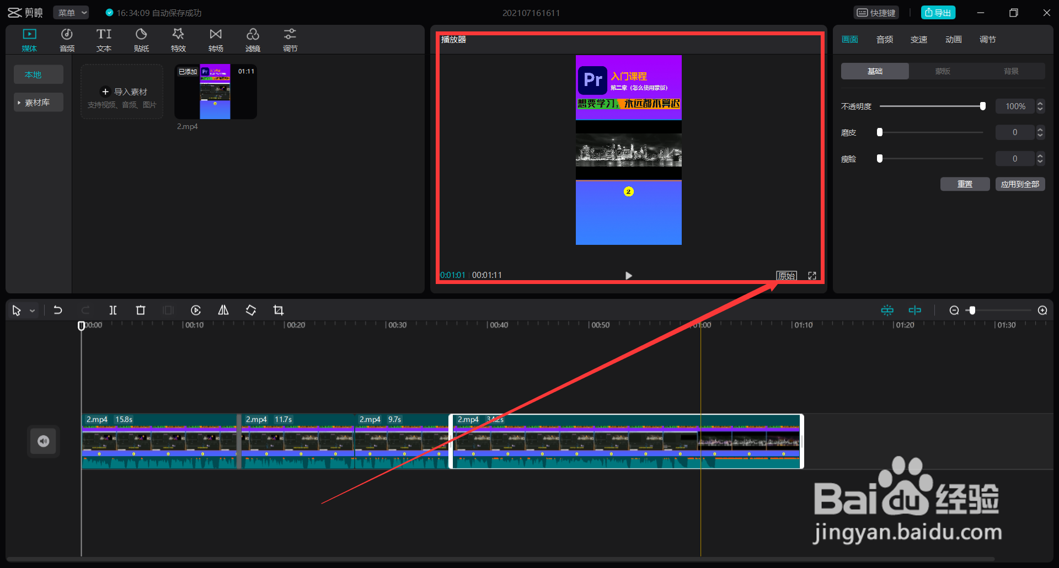Click the reverse playback icon
This screenshot has height=568, width=1059.
(196, 310)
